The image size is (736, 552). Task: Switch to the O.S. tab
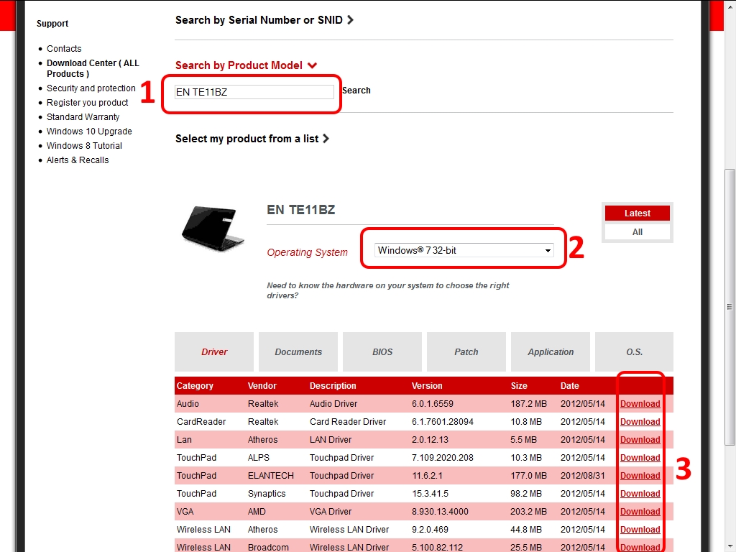tap(634, 352)
